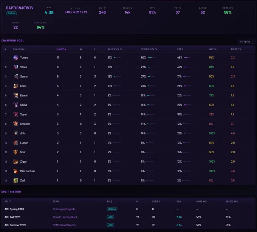Click Yunara's series pick percentage bar
The image size is (257, 232).
point(151,58)
